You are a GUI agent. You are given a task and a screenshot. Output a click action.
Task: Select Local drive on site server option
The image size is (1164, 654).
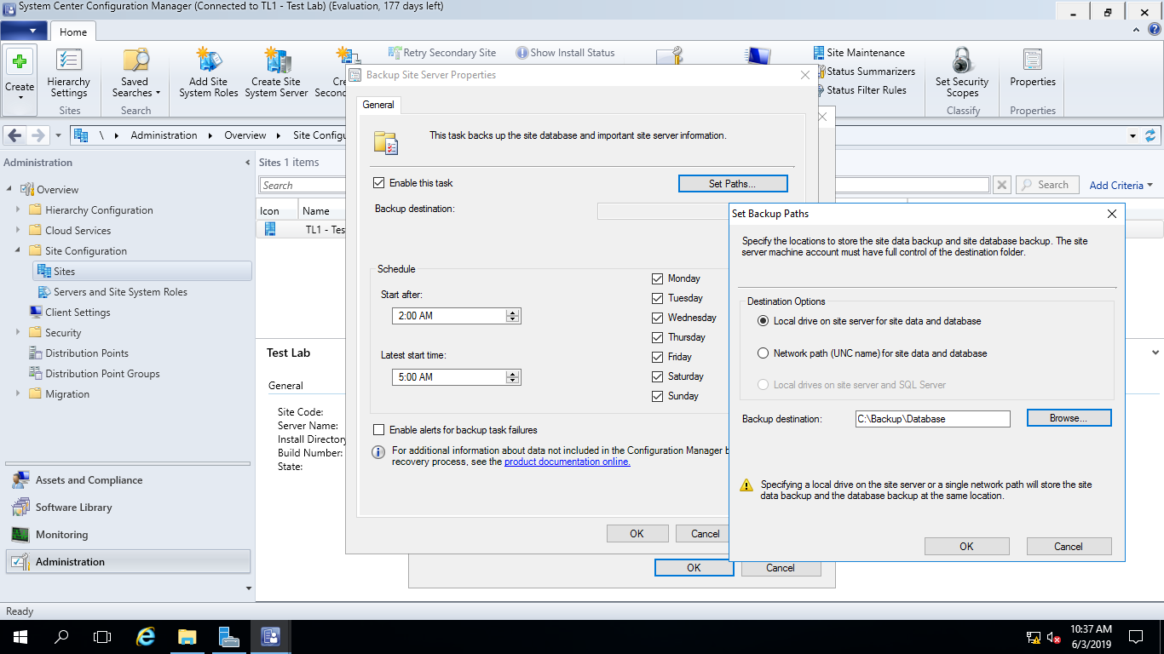click(764, 321)
